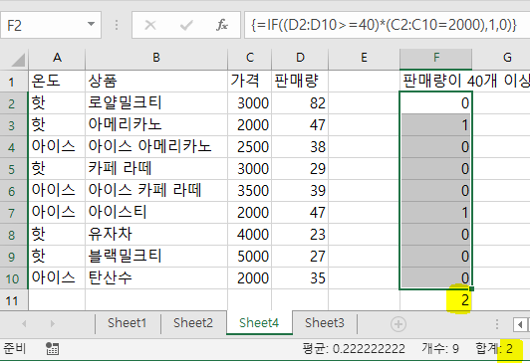Select row 5 header
Screen dimensions: 530x363
(14, 169)
